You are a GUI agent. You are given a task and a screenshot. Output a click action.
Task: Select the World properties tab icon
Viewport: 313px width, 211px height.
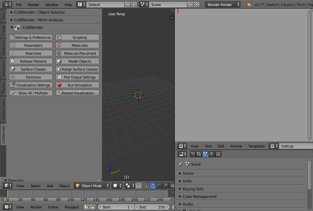pyautogui.click(x=212, y=154)
